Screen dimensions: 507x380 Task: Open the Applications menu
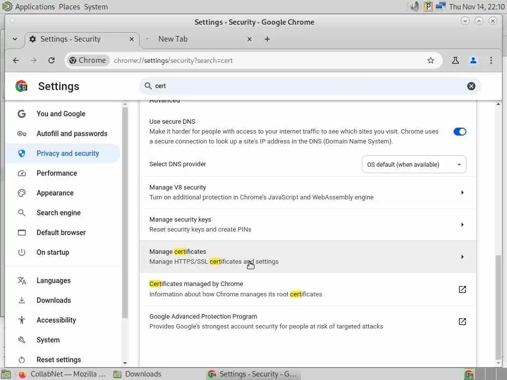click(35, 7)
